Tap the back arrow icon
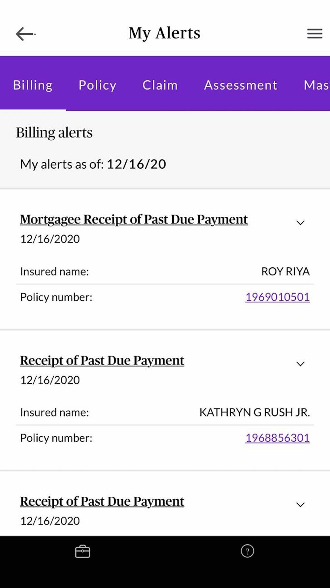330x588 pixels. coord(25,34)
